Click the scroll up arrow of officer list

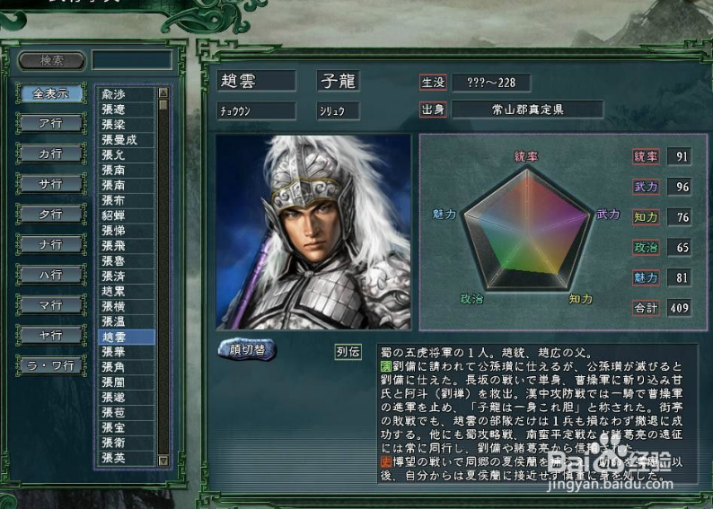click(163, 92)
